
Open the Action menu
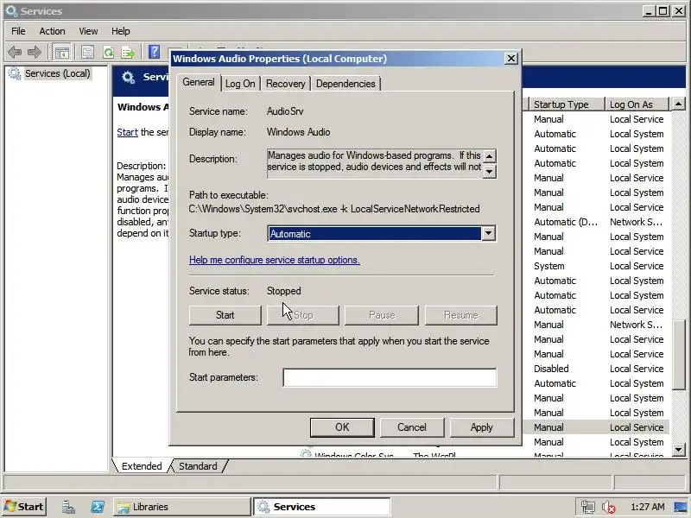[52, 31]
